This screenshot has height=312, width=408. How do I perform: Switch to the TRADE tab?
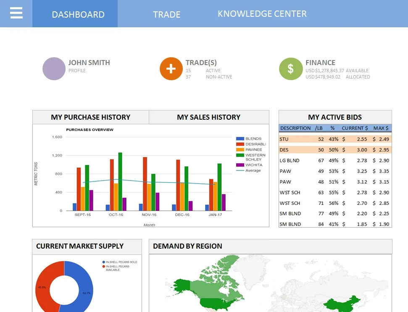(x=167, y=14)
